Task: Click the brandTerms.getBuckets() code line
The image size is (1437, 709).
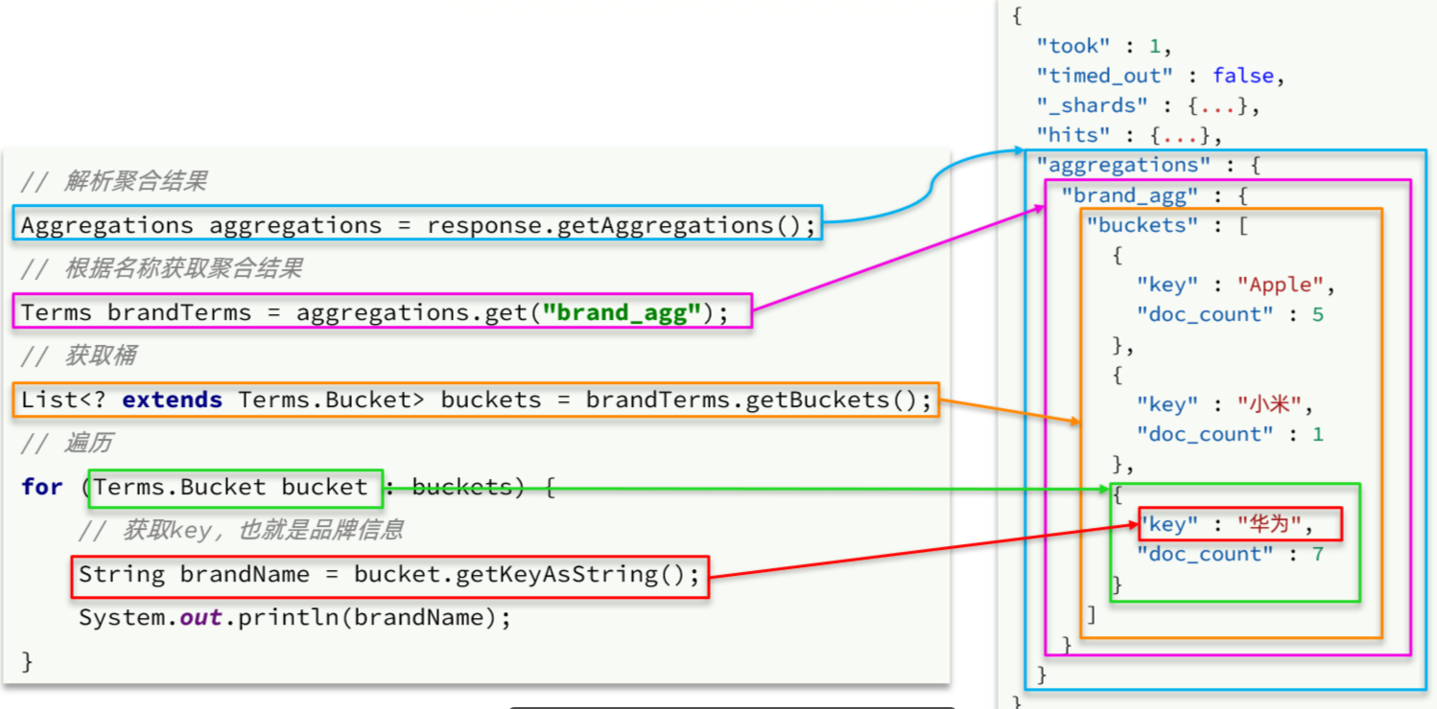Action: [476, 400]
